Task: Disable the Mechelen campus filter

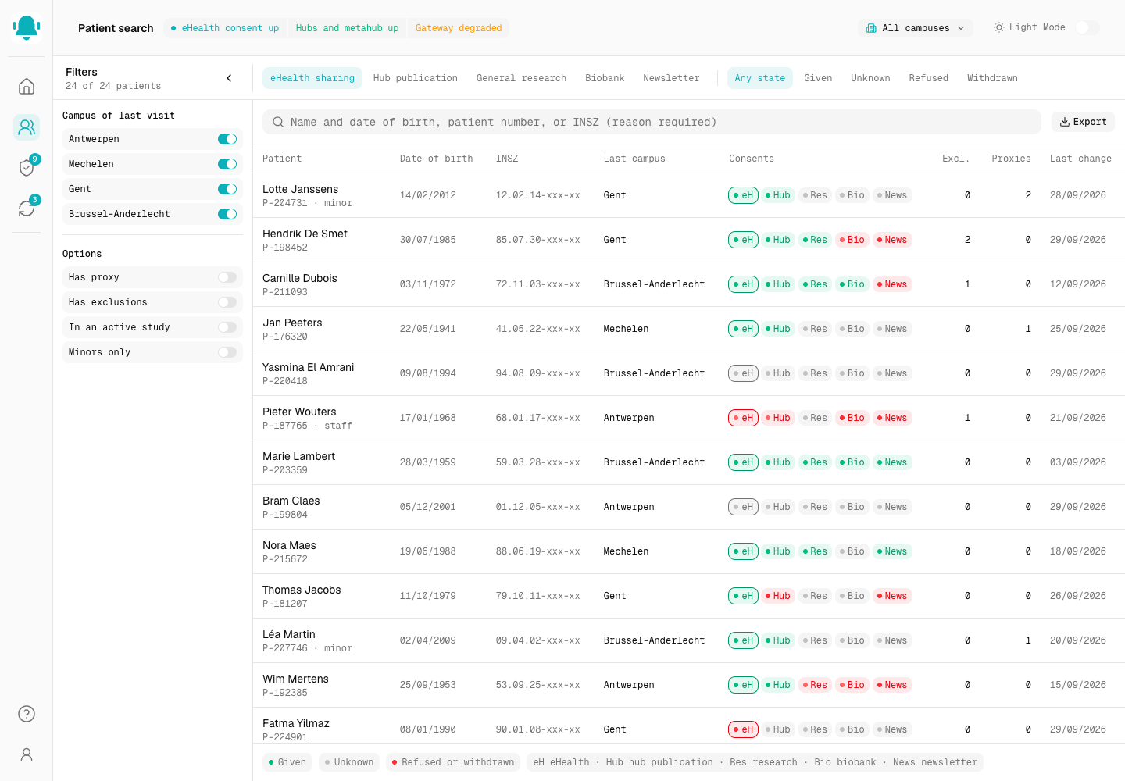Action: click(x=227, y=164)
